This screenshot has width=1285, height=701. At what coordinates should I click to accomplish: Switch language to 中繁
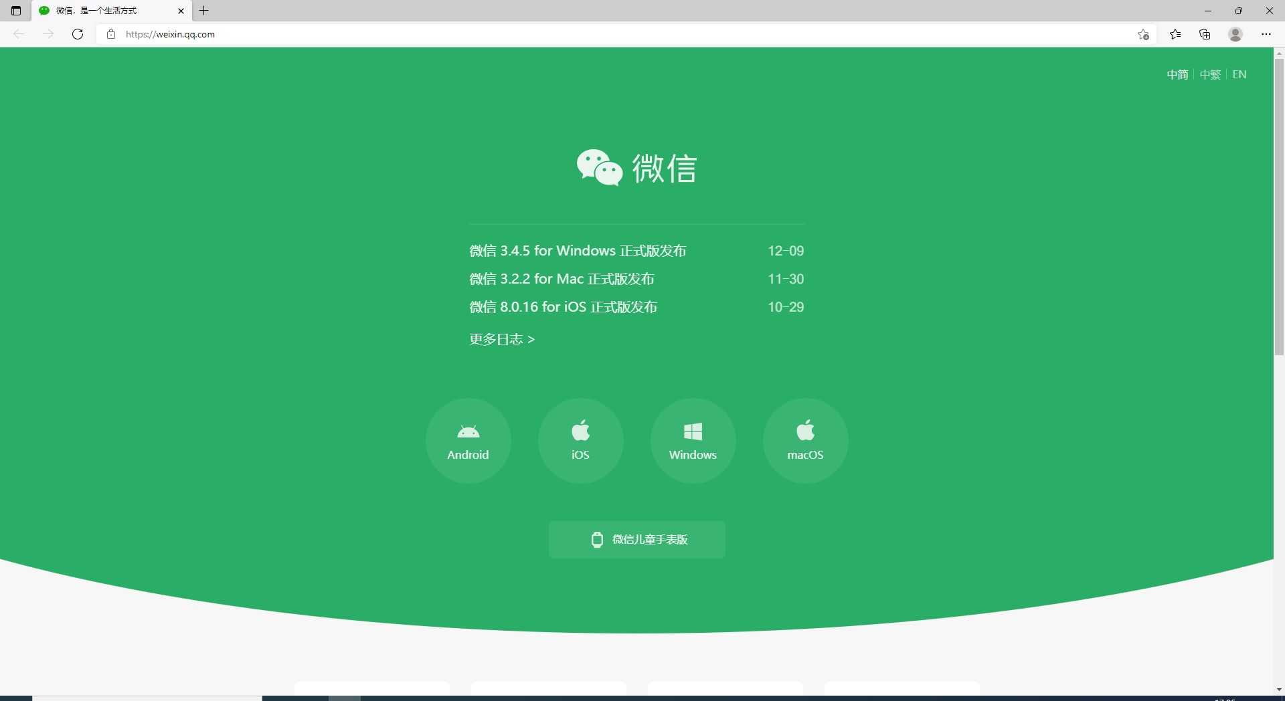tap(1210, 74)
